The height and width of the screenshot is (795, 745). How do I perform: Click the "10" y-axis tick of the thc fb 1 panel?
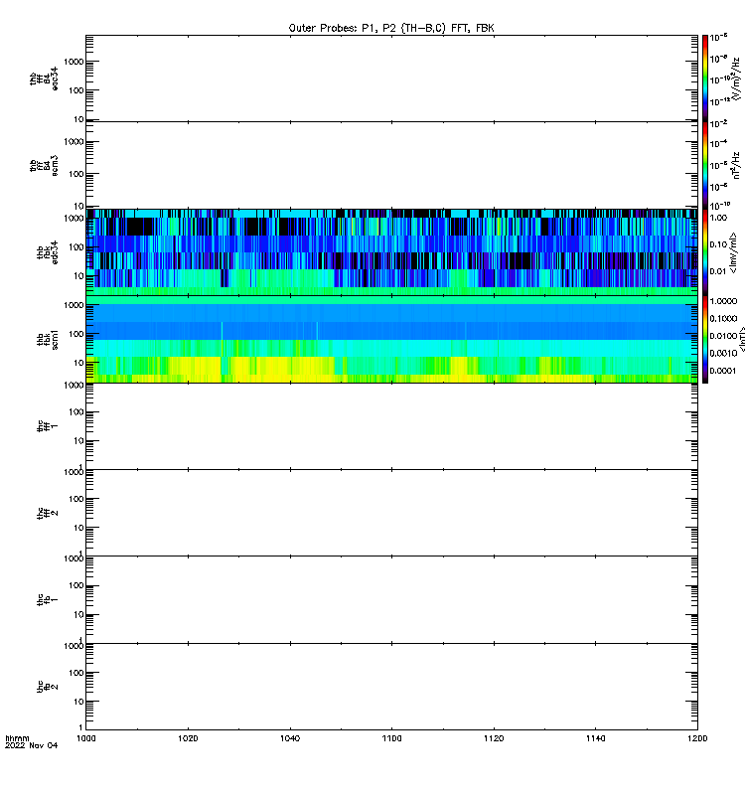coord(79,615)
